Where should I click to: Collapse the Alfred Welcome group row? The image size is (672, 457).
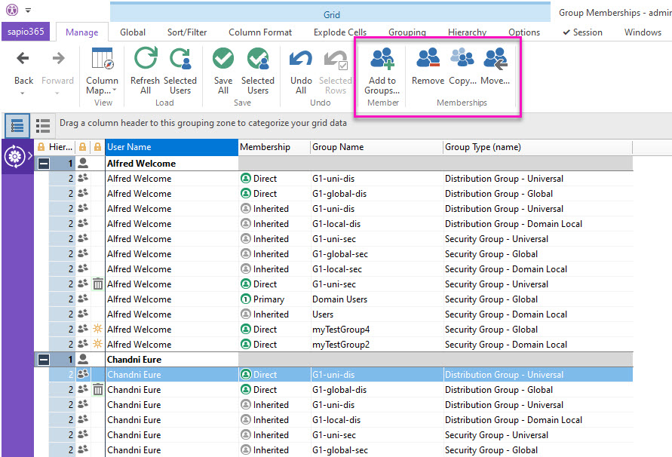[x=44, y=164]
